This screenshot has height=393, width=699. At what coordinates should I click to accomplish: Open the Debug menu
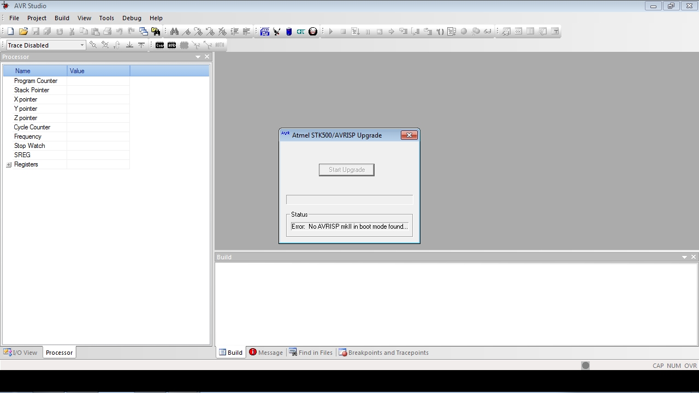point(132,18)
